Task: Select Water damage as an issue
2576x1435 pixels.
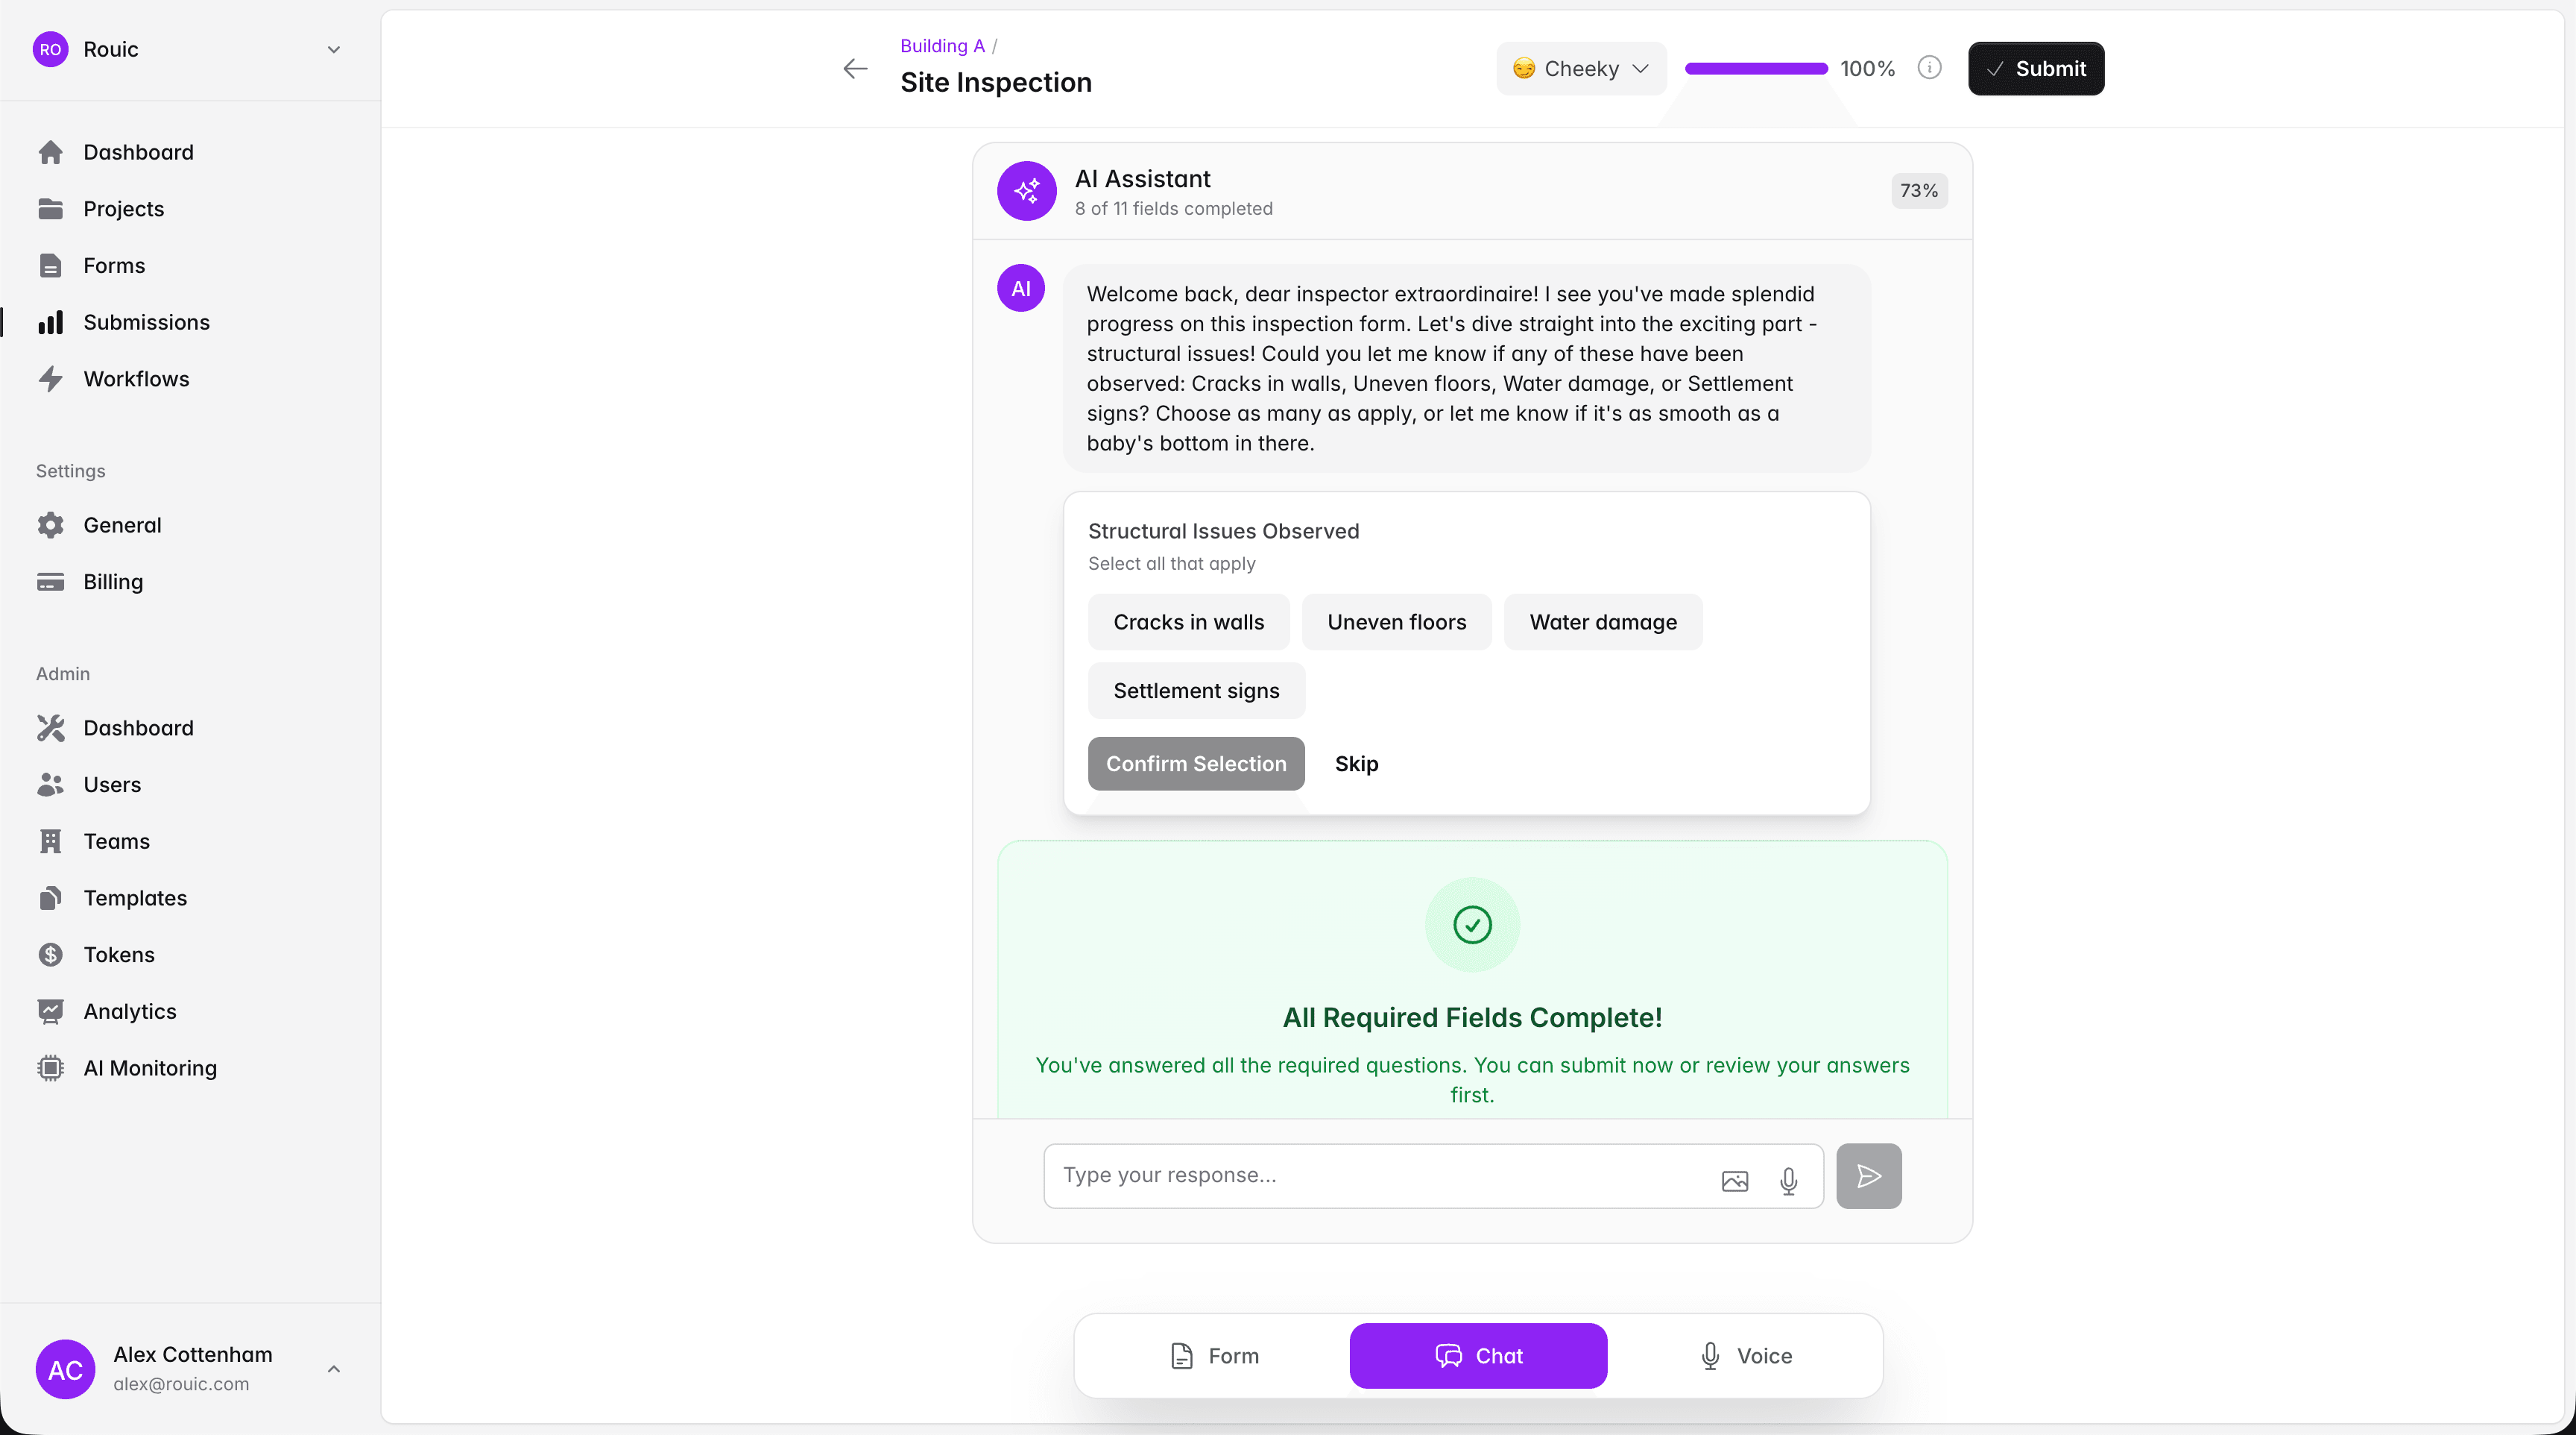Action: 1602,621
